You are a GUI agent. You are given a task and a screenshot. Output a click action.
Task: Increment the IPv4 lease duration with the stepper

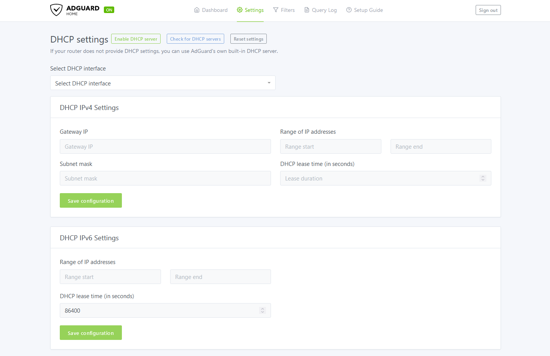tap(483, 176)
